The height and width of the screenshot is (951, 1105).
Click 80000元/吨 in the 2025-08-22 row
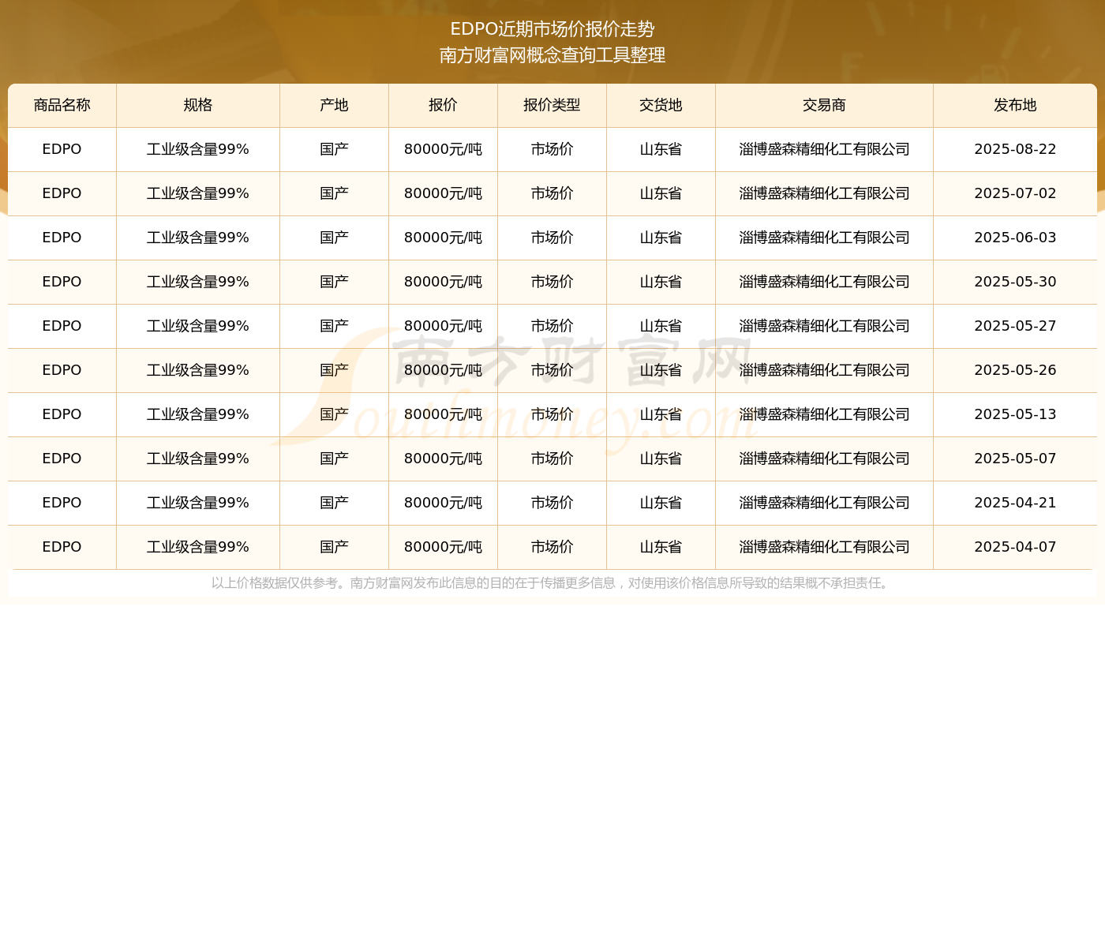click(x=444, y=149)
